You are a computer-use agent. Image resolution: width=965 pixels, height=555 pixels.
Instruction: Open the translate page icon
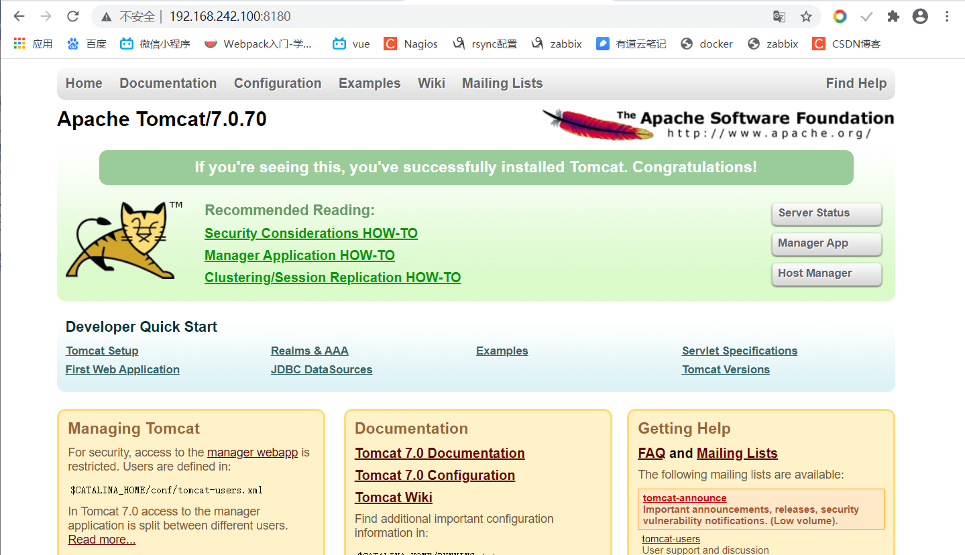pyautogui.click(x=779, y=16)
